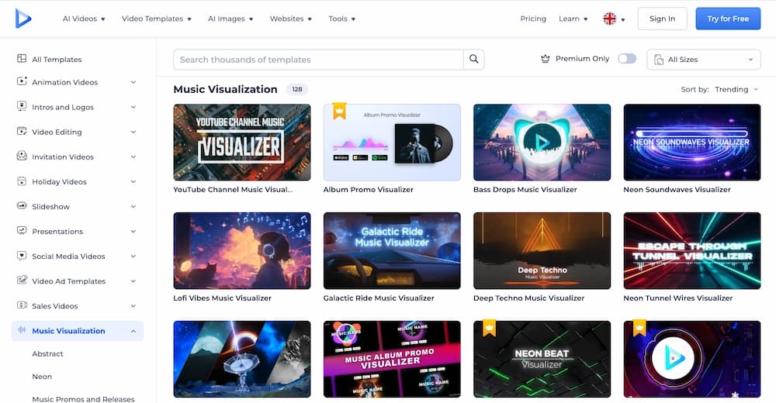The image size is (776, 403).
Task: Open Album Promo Visualizer thumbnail
Action: coord(392,143)
